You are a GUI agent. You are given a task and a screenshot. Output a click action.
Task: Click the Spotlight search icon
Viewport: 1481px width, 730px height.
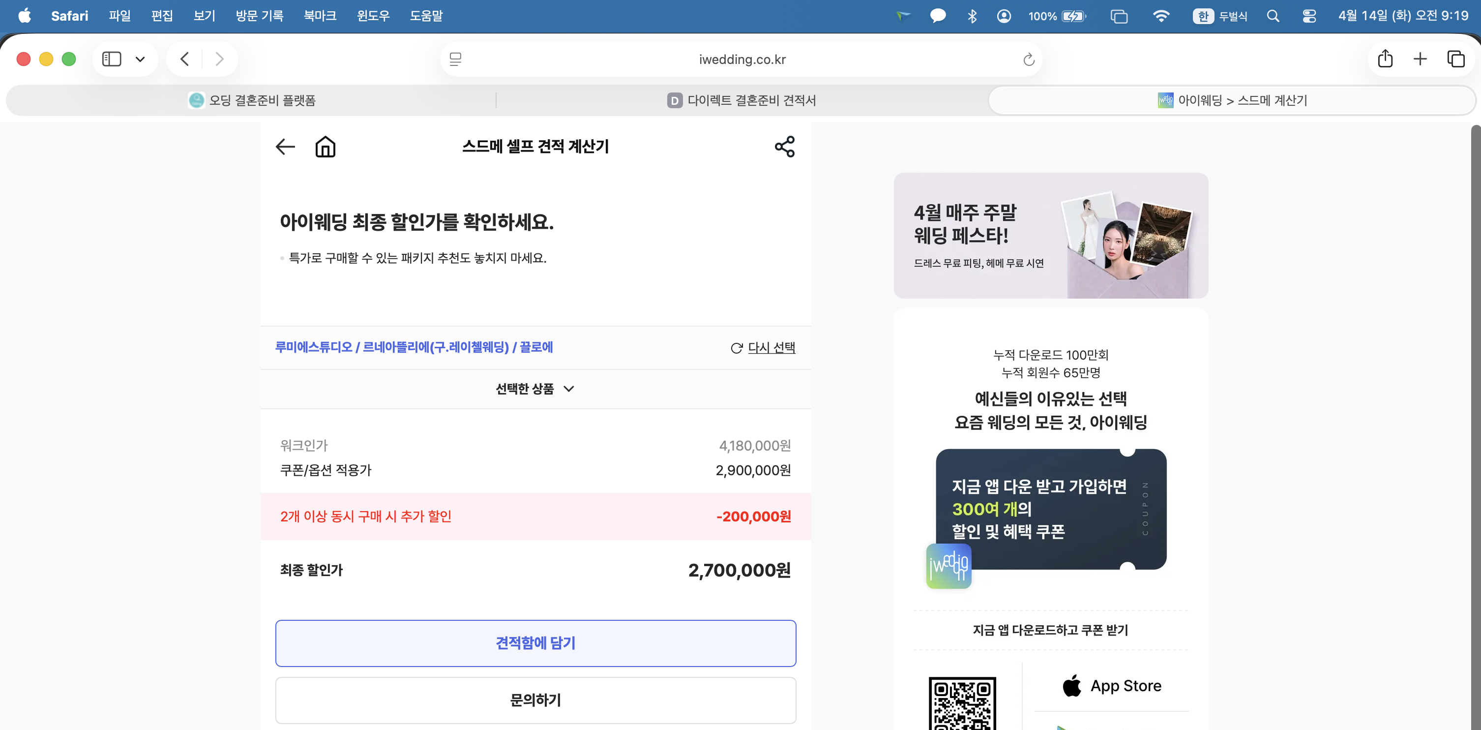pos(1273,16)
